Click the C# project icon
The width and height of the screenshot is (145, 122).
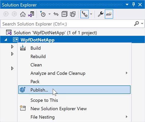16,40
